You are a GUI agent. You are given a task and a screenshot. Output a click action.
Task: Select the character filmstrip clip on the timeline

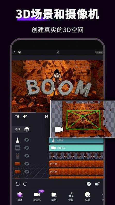[x=76, y=156]
